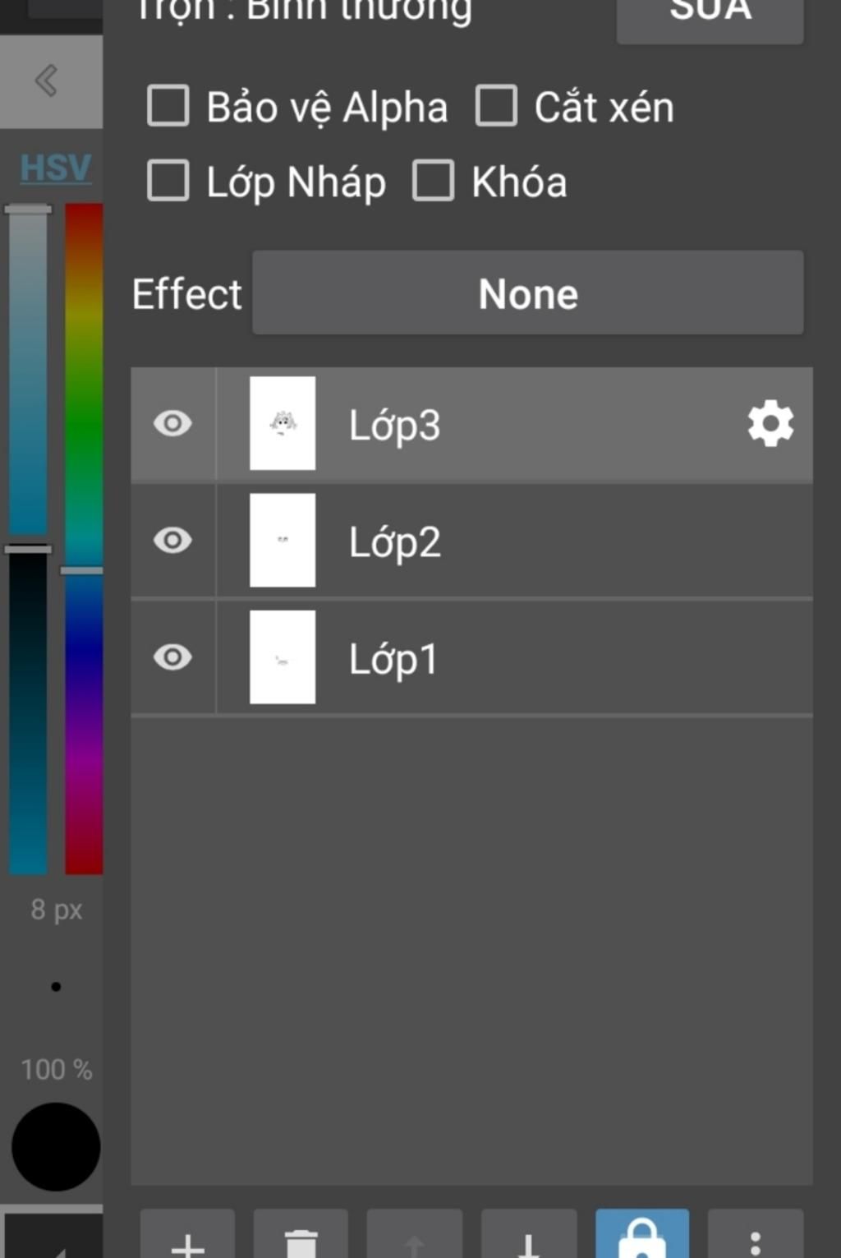Tick the Lớp Nháp checkbox

pyautogui.click(x=168, y=181)
